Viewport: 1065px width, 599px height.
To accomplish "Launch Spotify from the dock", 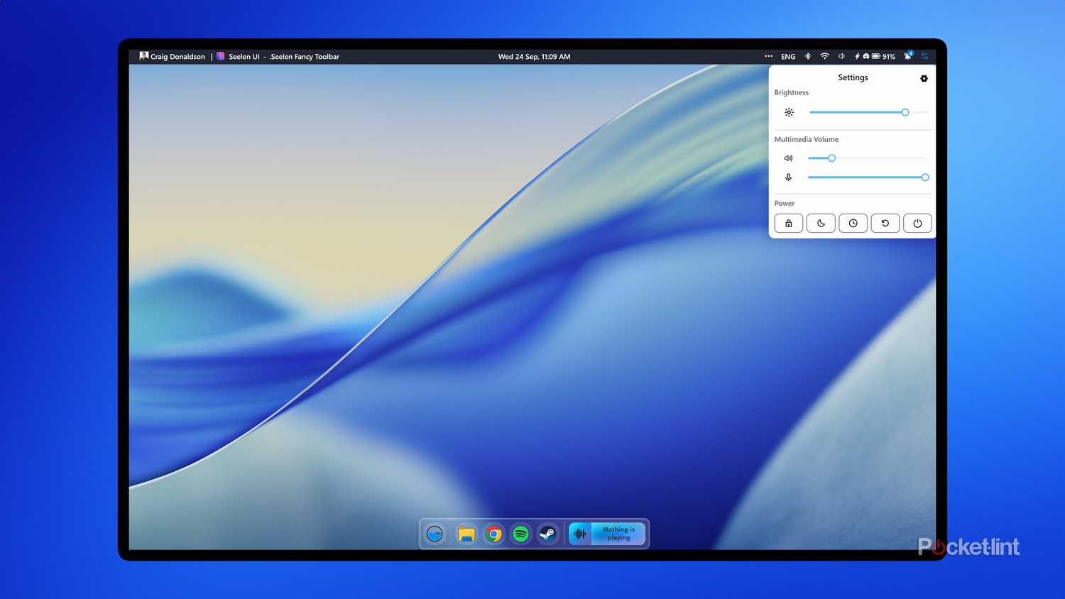I will point(520,534).
